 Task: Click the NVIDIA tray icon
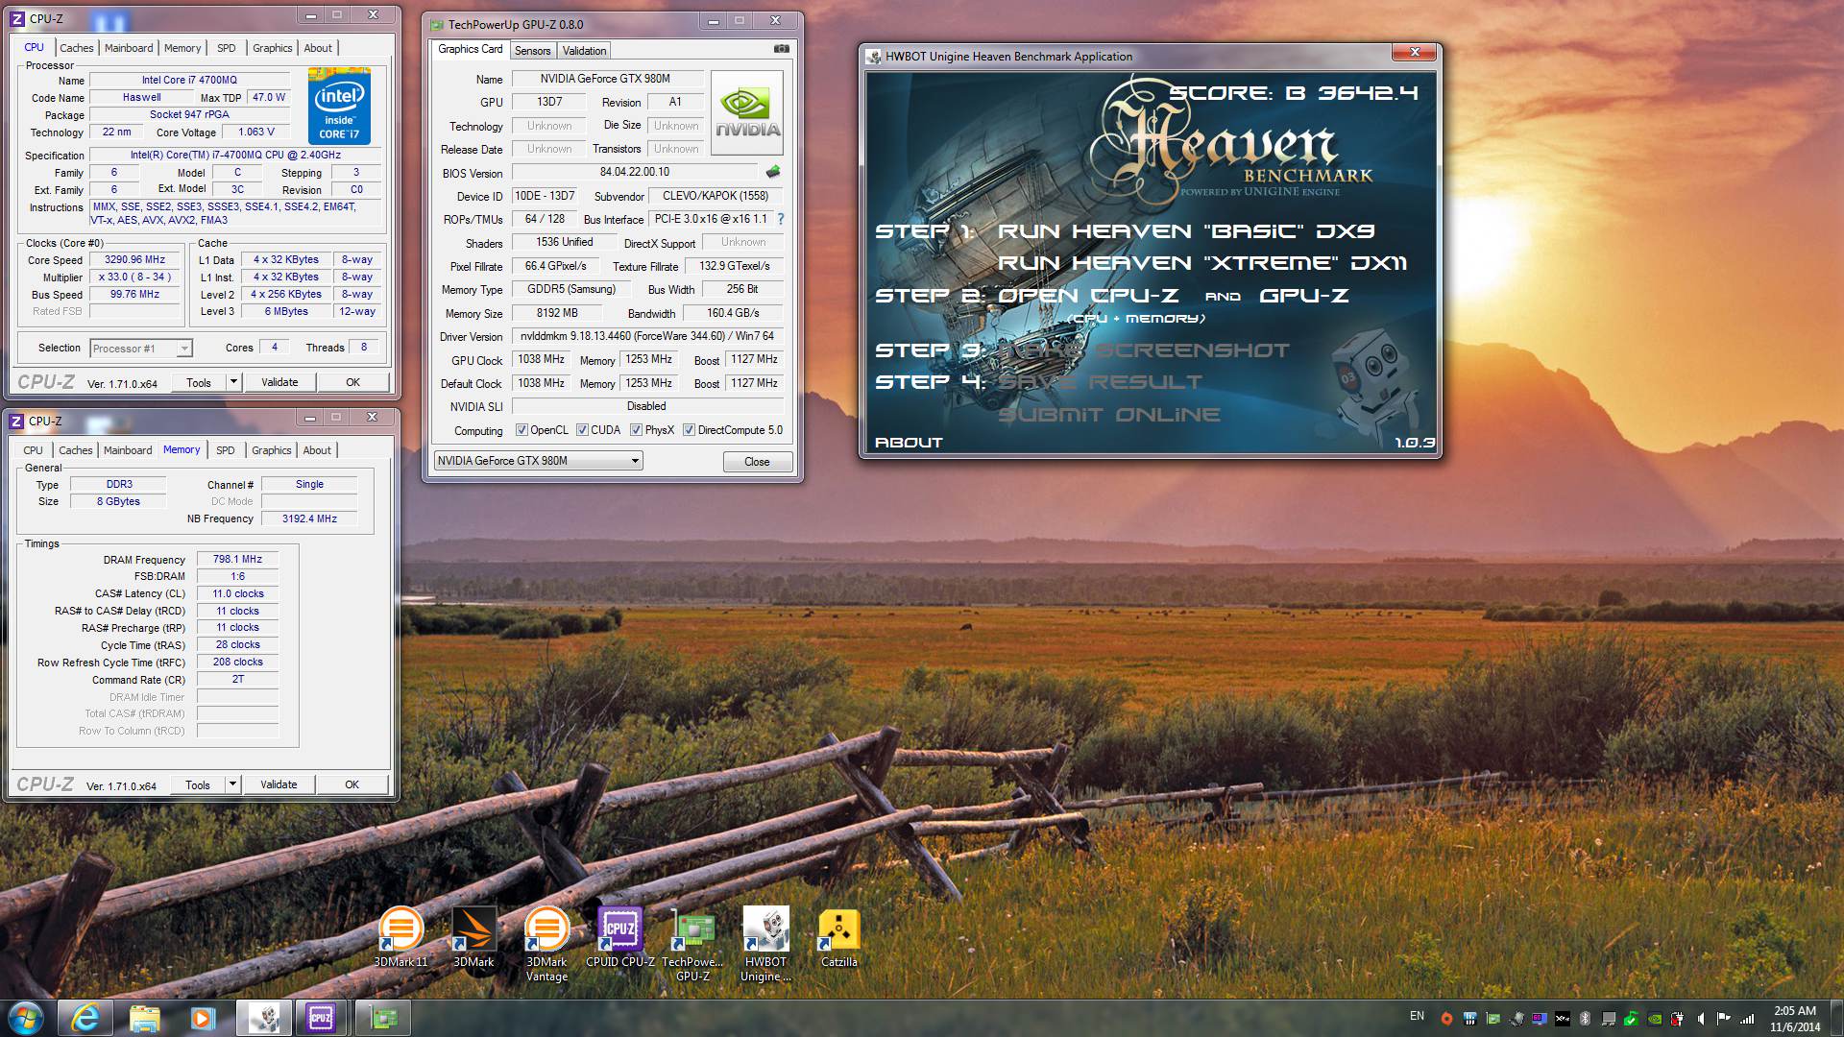click(x=1655, y=1018)
